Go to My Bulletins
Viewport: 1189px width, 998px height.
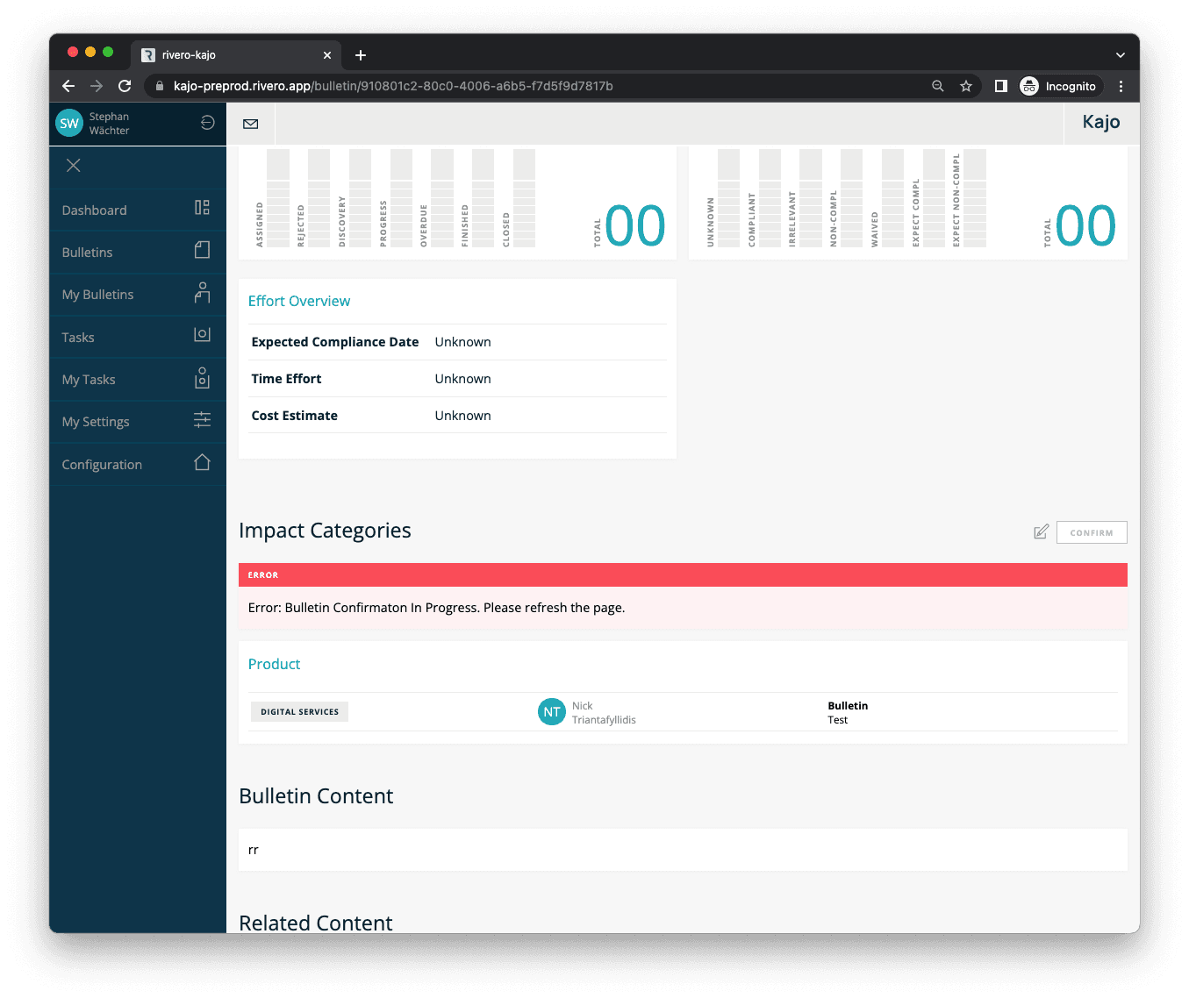pos(138,295)
